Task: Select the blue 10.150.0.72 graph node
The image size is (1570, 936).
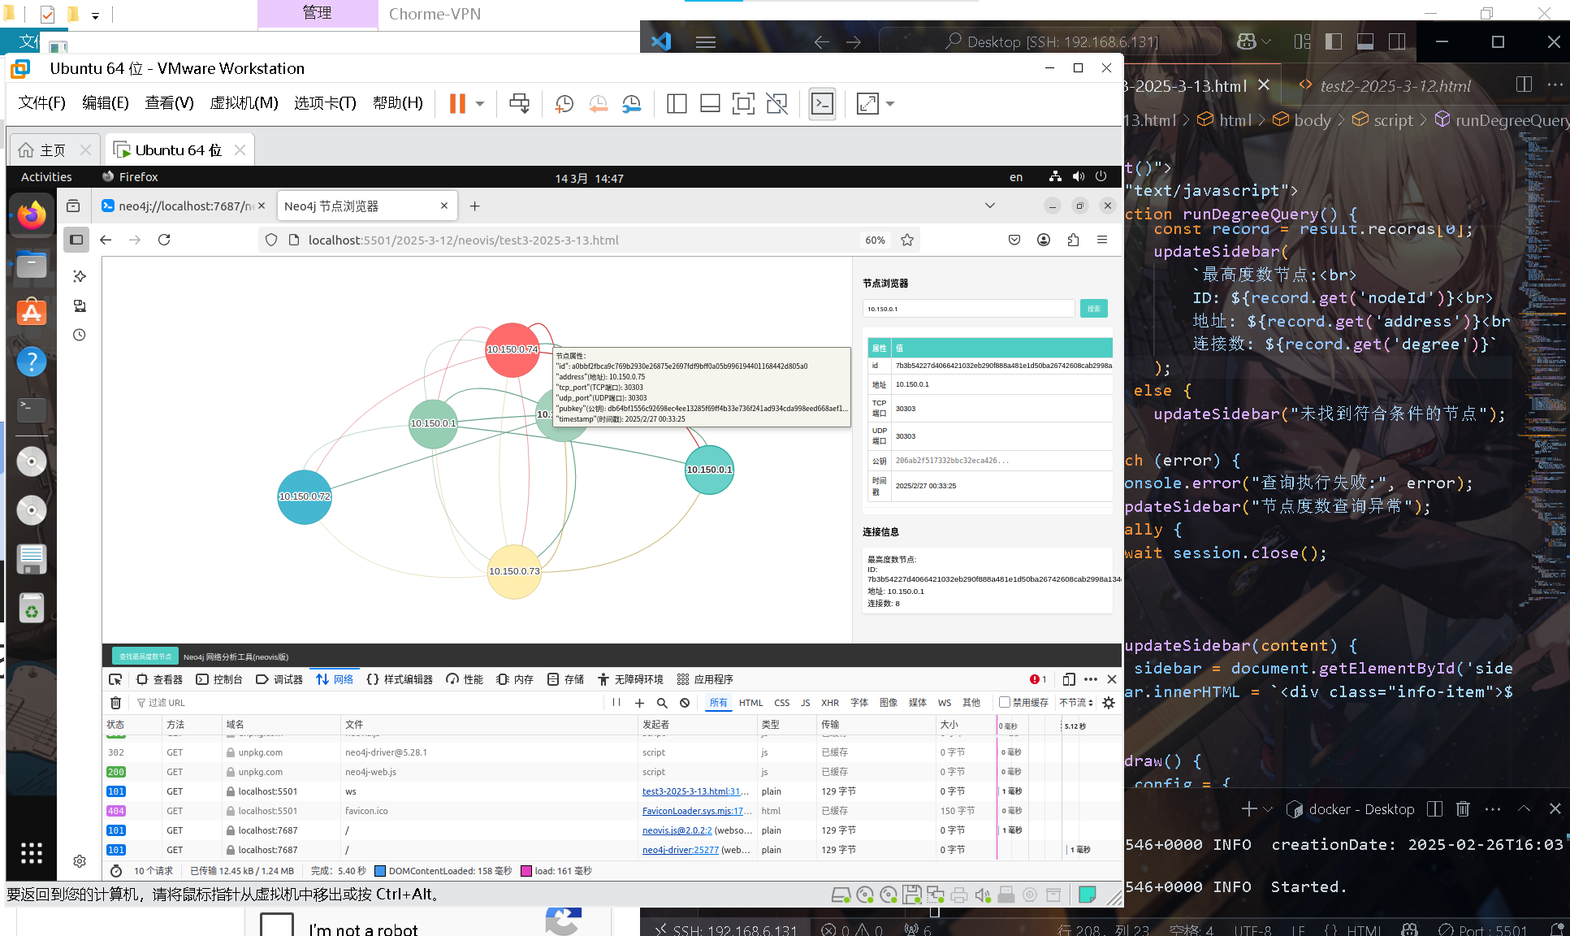Action: click(x=305, y=496)
